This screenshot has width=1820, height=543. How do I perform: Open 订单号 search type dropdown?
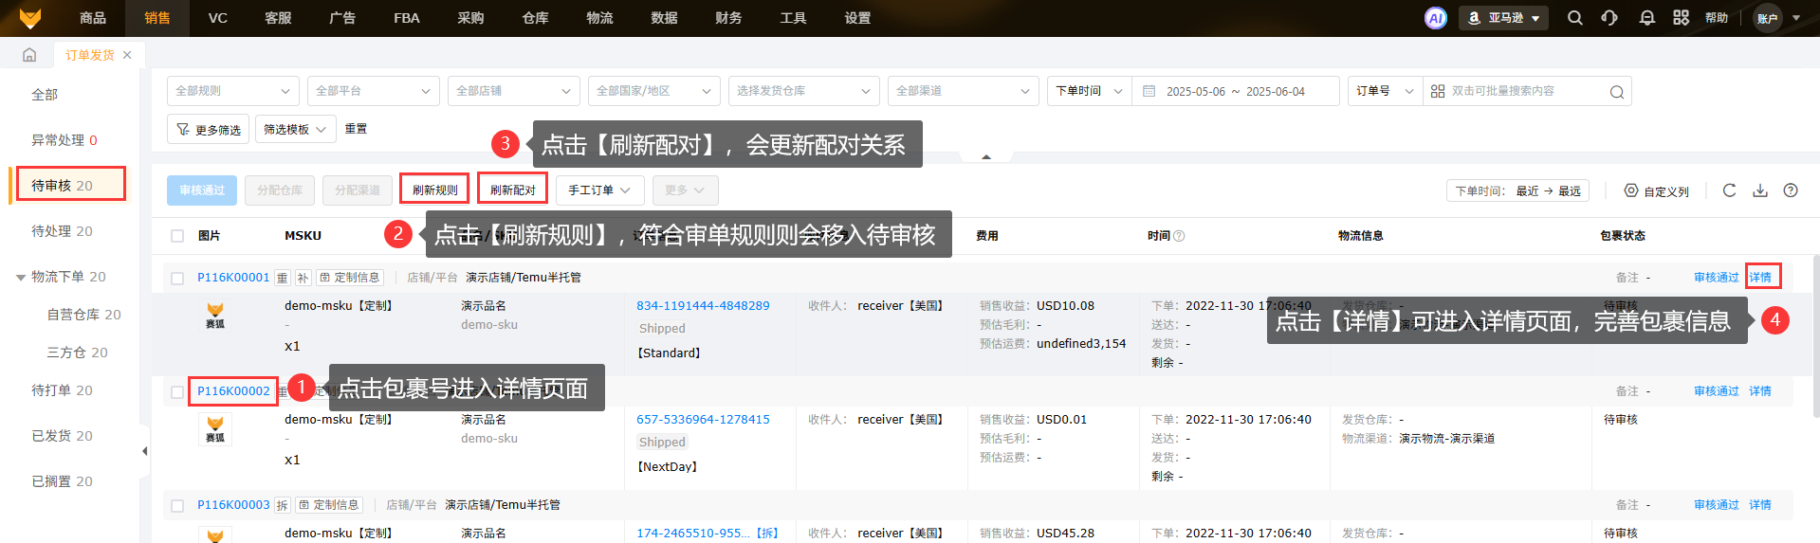pyautogui.click(x=1385, y=91)
